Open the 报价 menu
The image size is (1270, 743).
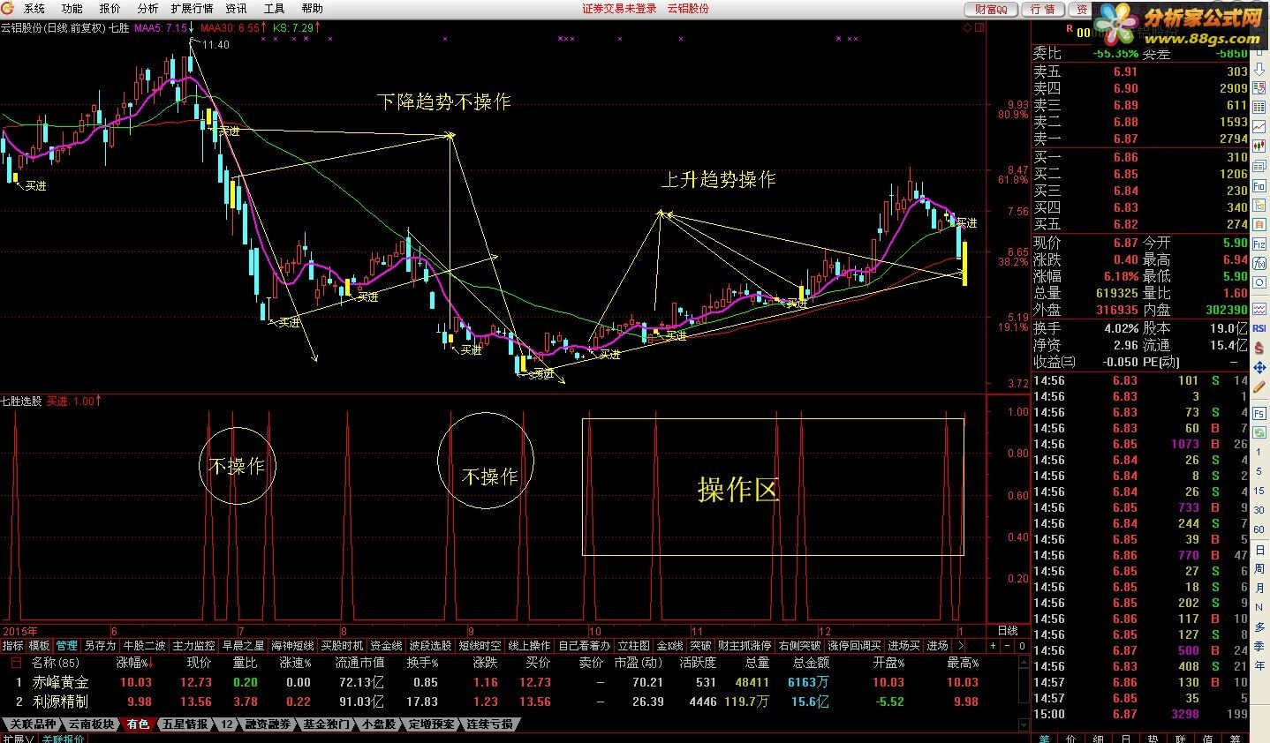110,9
